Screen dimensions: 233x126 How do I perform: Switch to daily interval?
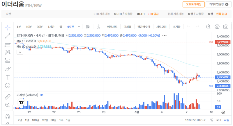pos(61,27)
